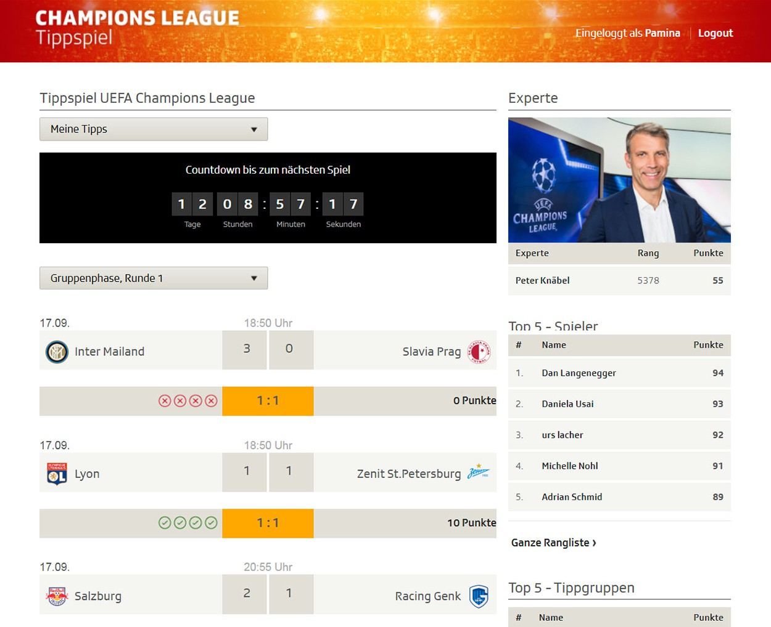Click expert points value "55"

(x=717, y=280)
